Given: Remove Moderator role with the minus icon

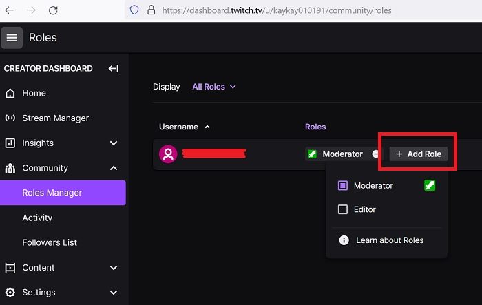Looking at the screenshot, I should [375, 154].
